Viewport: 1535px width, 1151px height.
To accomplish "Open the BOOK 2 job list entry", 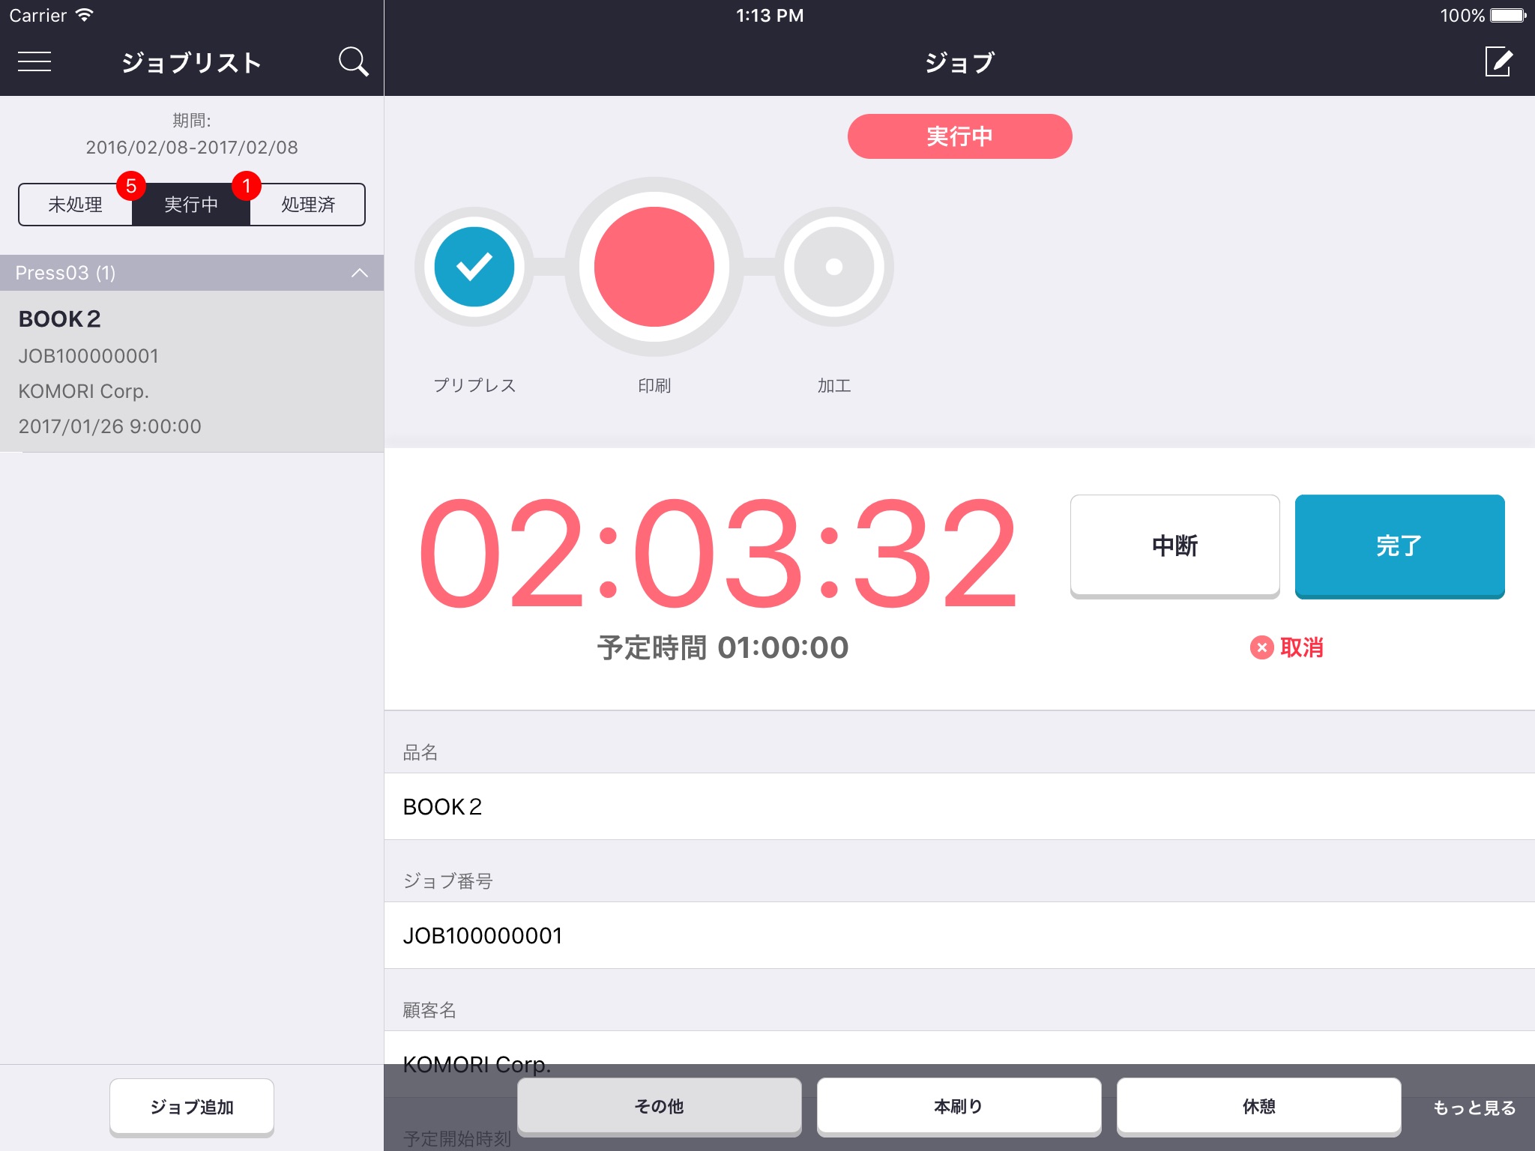I will 192,372.
